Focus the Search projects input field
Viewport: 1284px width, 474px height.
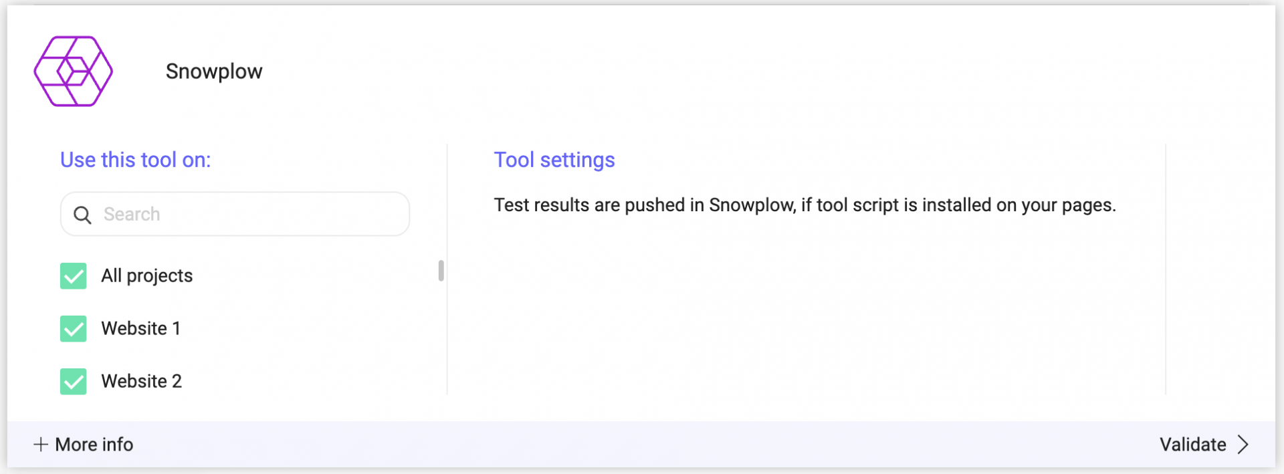point(235,214)
